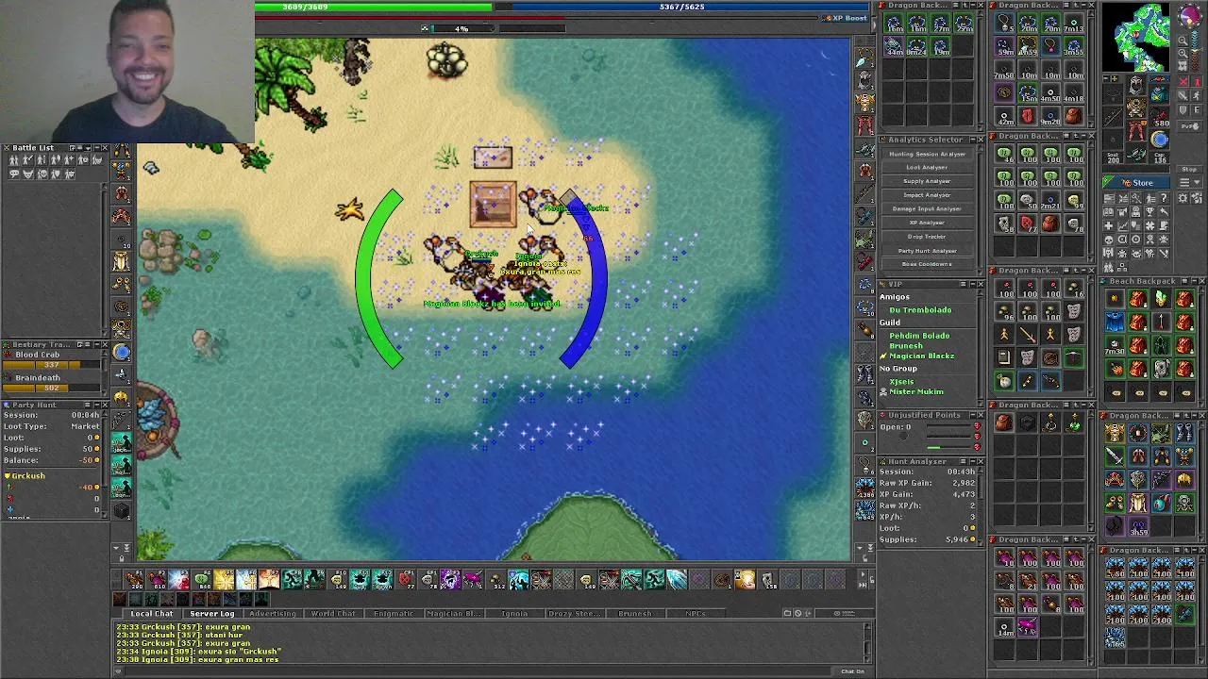This screenshot has height=679, width=1208.
Task: Click the help question mark icon
Action: point(1165,198)
